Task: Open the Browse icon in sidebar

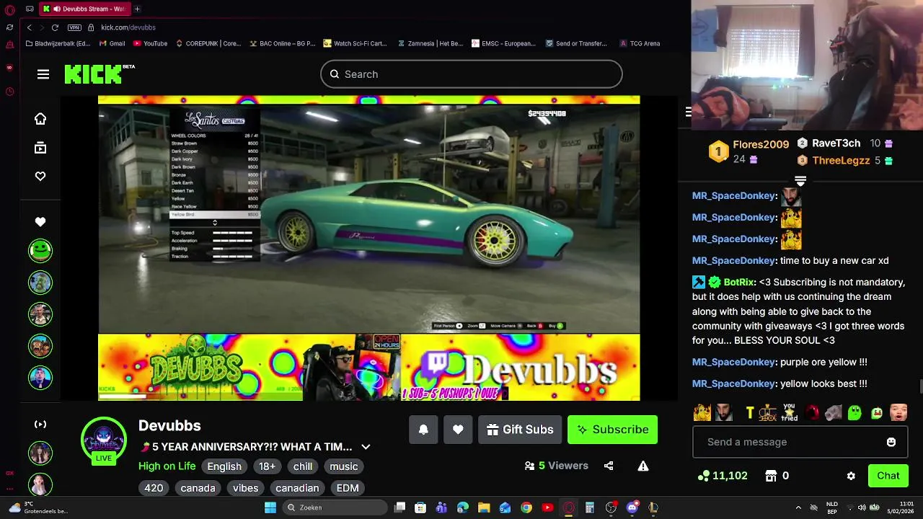Action: point(40,148)
